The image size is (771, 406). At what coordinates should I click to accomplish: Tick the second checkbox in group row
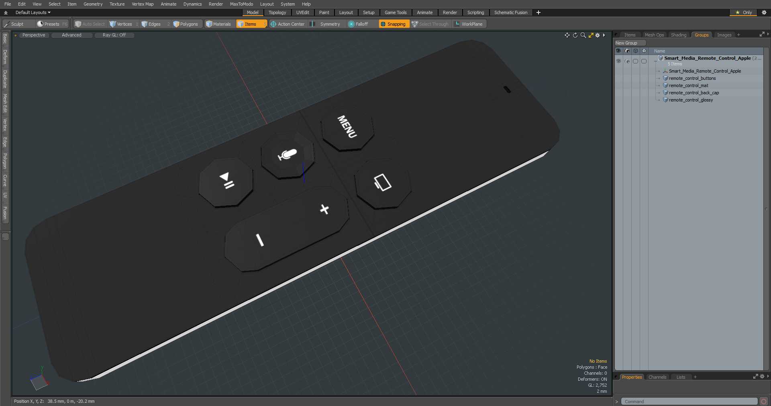point(644,61)
